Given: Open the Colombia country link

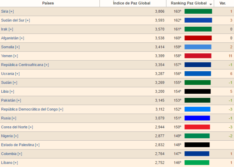Looking at the screenshot, I should [x=9, y=154].
